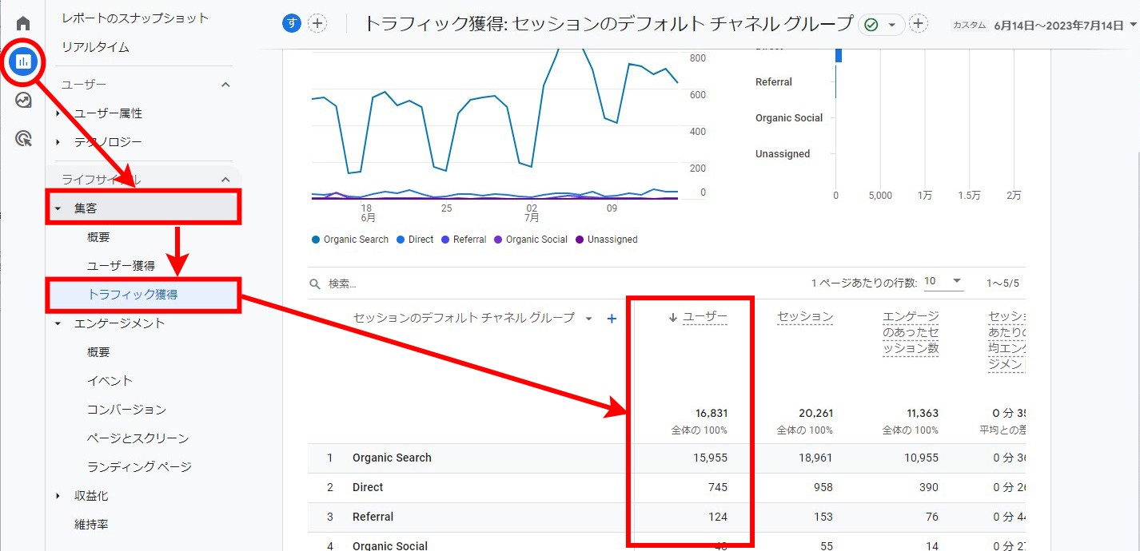Viewport: 1140px width, 551px height.
Task: Collapse the 集客 tree arrow
Action: 58,208
